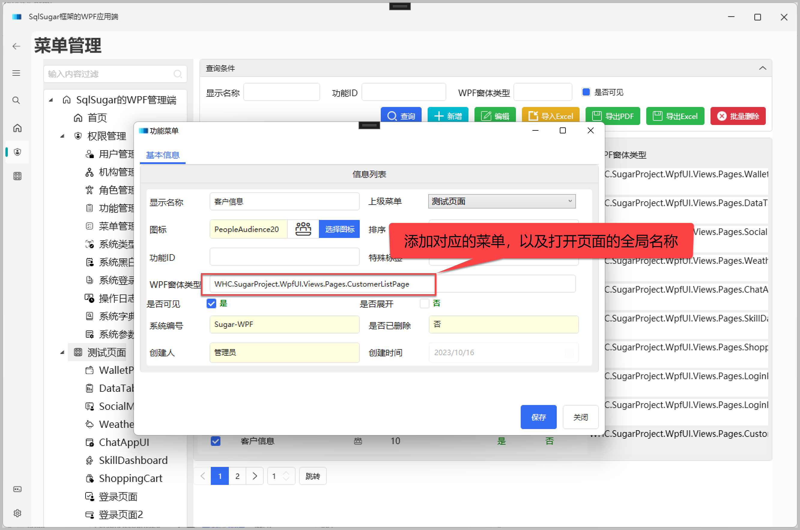Toggle 是否可见 filter in query conditions

[x=586, y=92]
